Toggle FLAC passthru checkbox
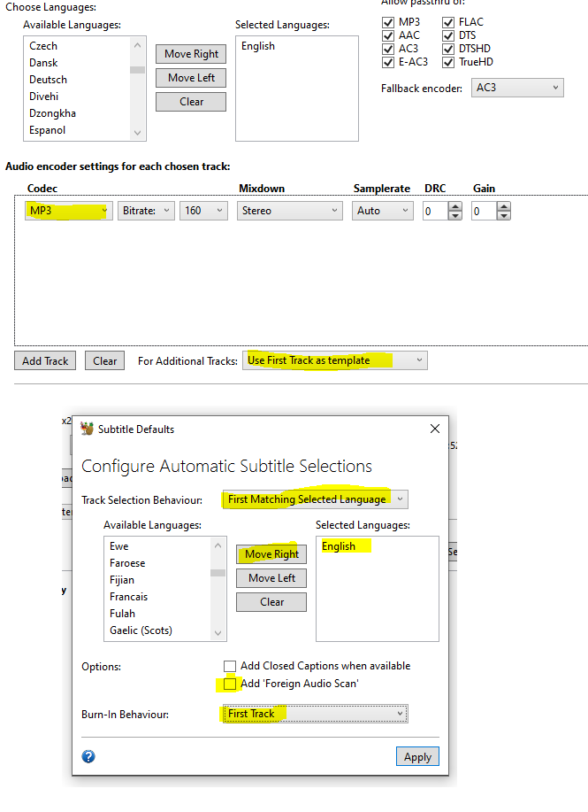 tap(447, 22)
